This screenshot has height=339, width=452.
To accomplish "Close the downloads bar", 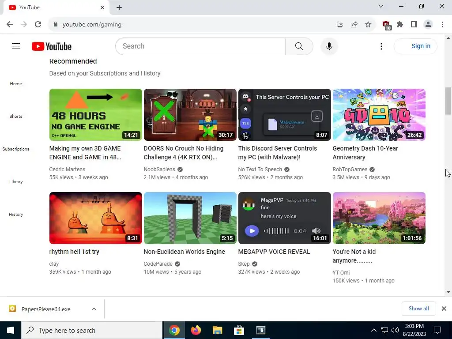I will point(444,309).
